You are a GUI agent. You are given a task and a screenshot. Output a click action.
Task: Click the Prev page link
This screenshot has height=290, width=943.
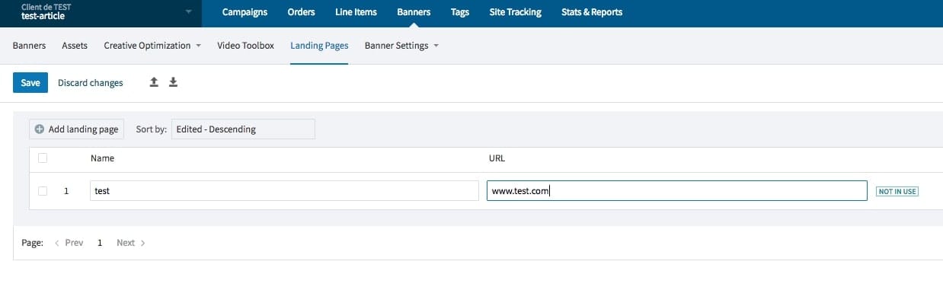click(69, 243)
